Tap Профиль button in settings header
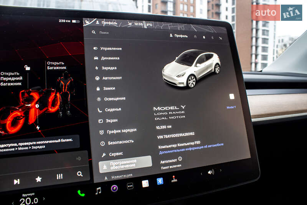The image size is (307, 205). coord(178,35)
